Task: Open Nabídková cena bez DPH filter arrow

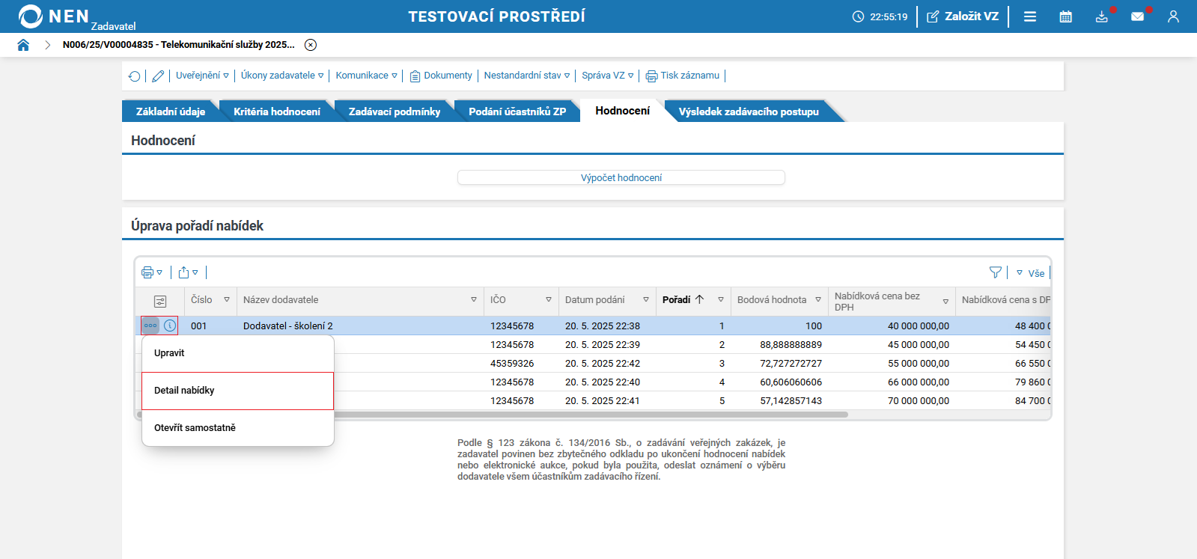Action: (945, 302)
